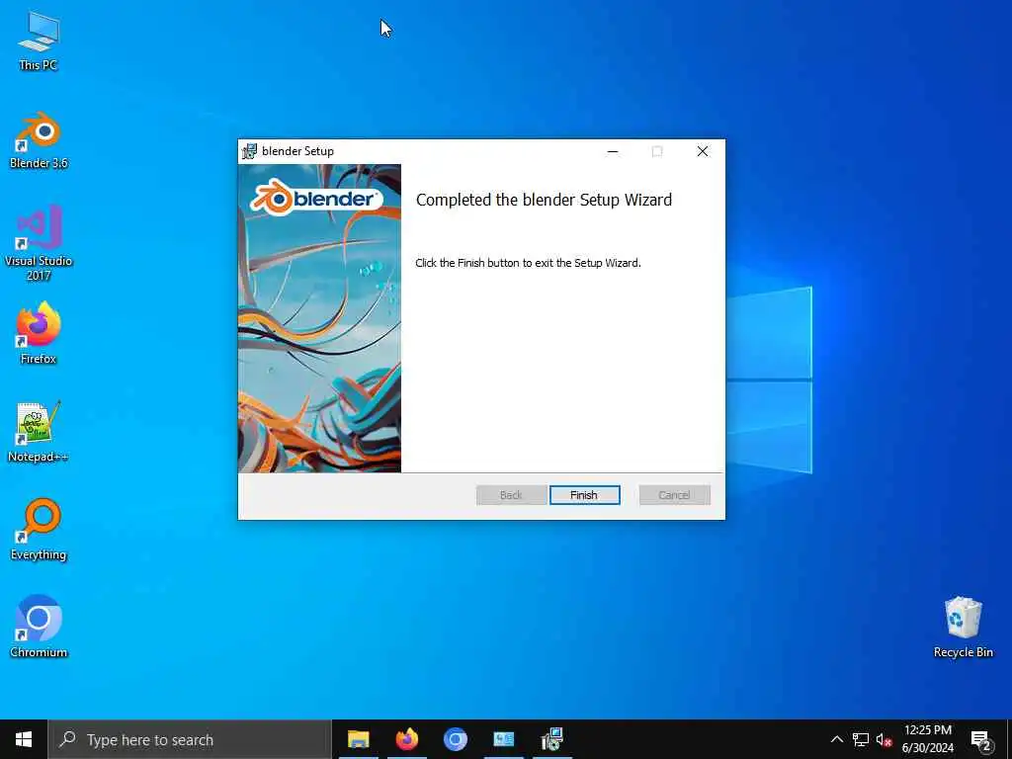
Task: Open the network status tray icon
Action: [861, 739]
